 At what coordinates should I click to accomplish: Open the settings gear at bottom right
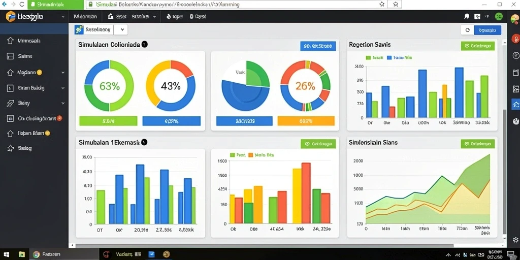(x=516, y=240)
